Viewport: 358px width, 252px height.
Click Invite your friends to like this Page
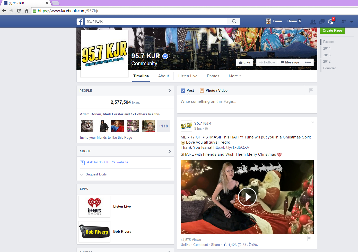tap(106, 137)
